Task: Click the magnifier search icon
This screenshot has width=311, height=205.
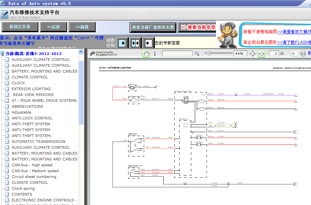Action: [x=197, y=54]
